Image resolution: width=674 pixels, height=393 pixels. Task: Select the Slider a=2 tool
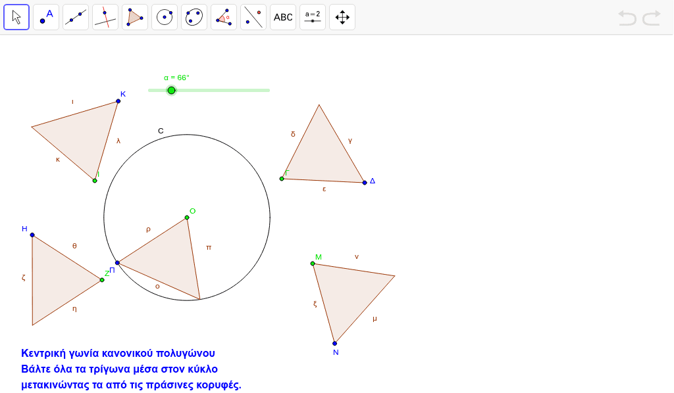(x=313, y=17)
